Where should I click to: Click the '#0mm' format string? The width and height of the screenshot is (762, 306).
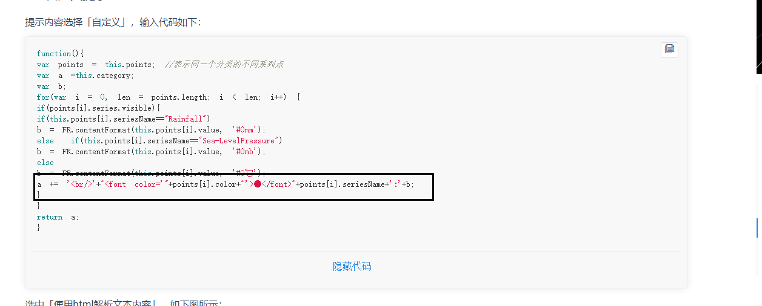[247, 130]
